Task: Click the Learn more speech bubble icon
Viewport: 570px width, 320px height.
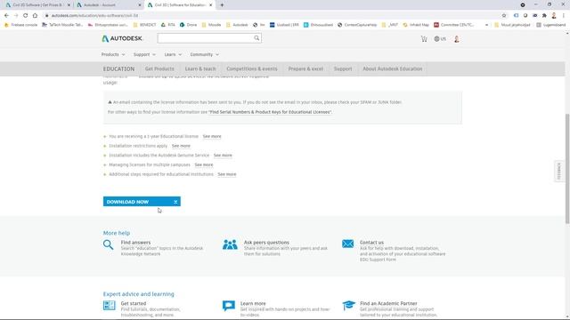Action: click(229, 306)
